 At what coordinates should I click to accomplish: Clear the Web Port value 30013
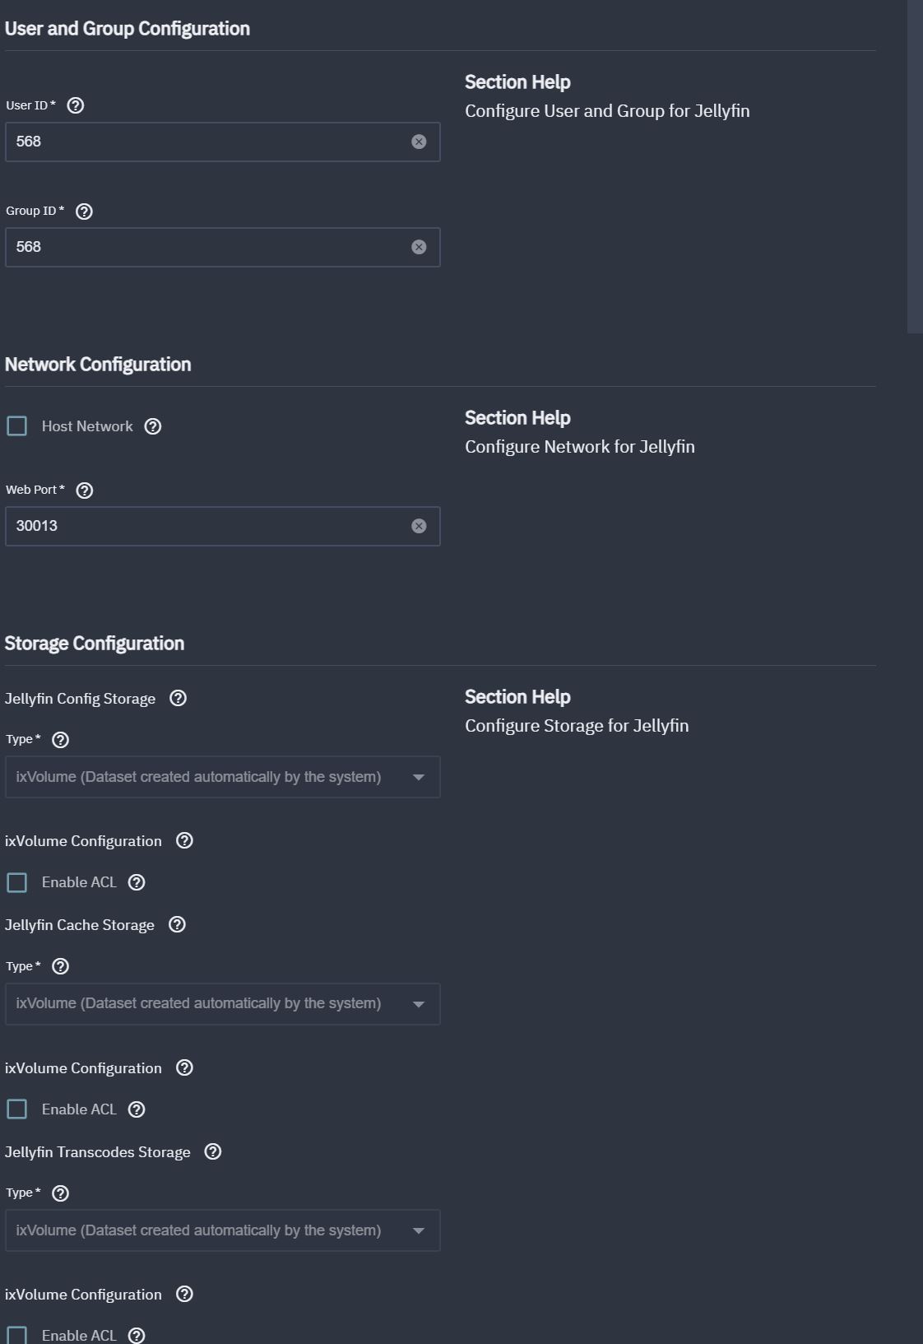pos(419,526)
